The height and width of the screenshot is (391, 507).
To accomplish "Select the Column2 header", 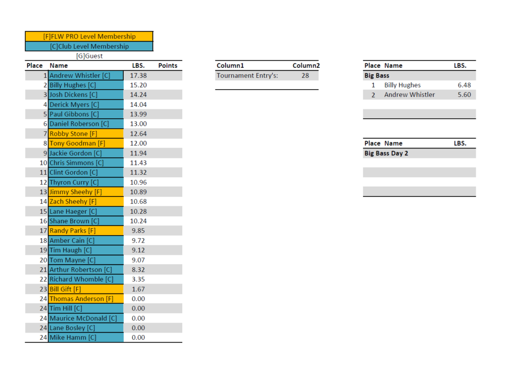I will (306, 66).
